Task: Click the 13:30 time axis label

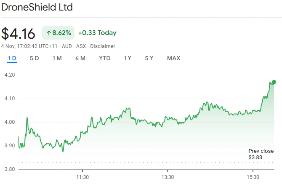Action: 168,177
